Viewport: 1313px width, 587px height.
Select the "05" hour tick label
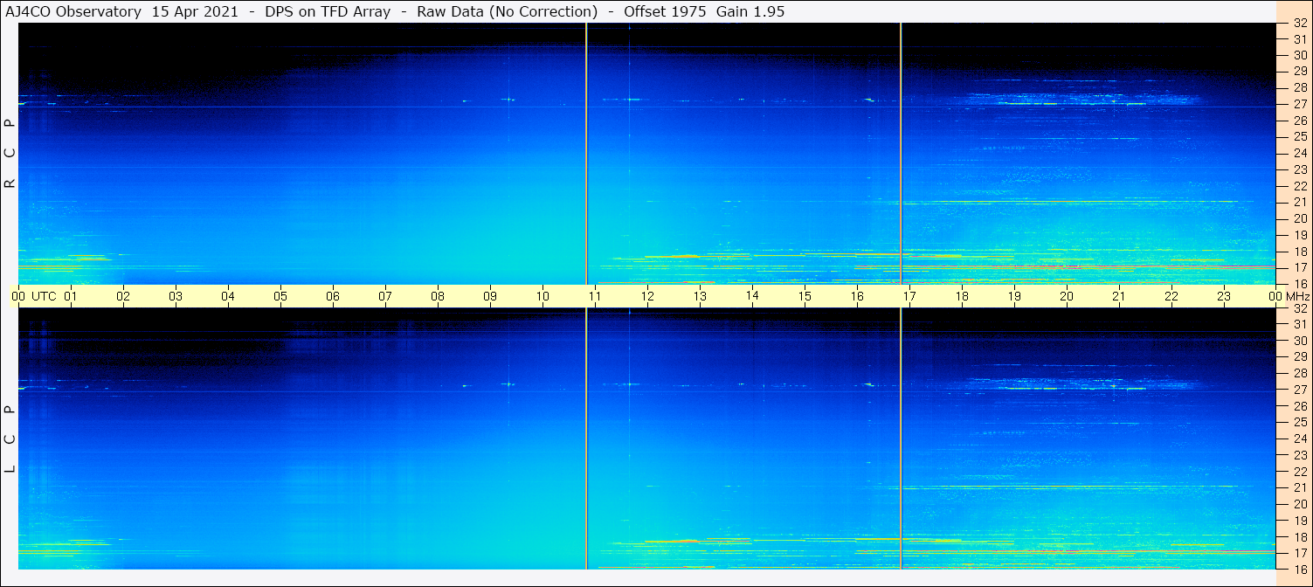[x=280, y=296]
